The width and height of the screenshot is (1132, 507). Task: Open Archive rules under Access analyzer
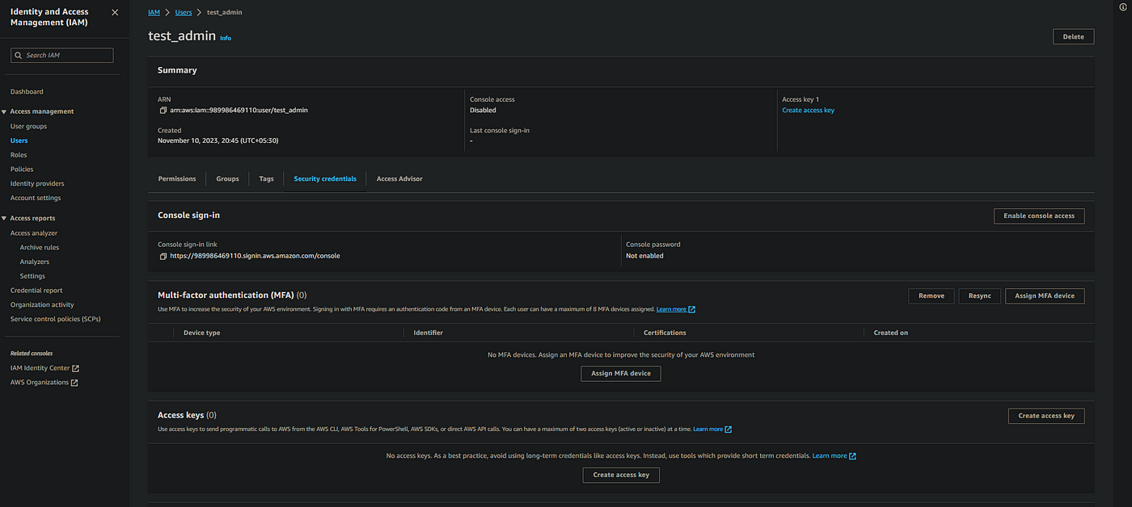click(x=40, y=247)
